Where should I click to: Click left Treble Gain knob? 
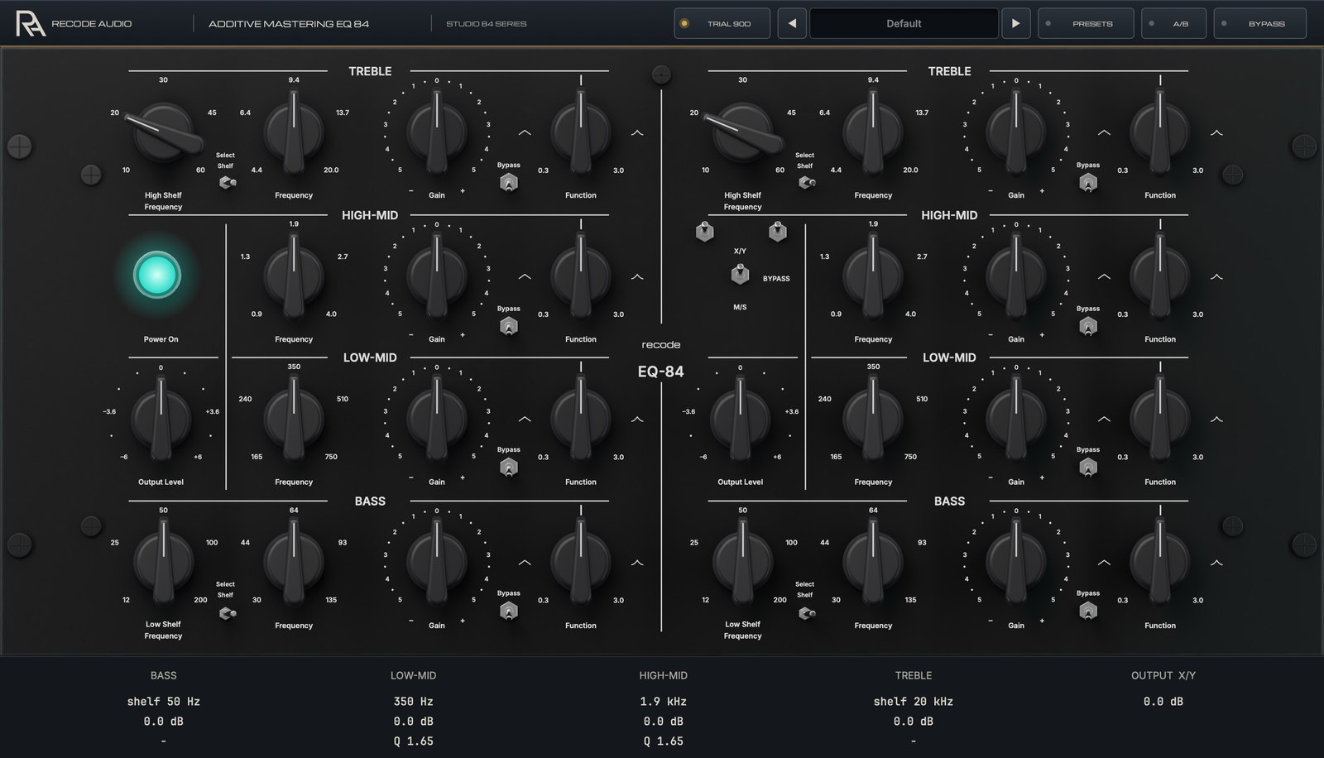436,131
